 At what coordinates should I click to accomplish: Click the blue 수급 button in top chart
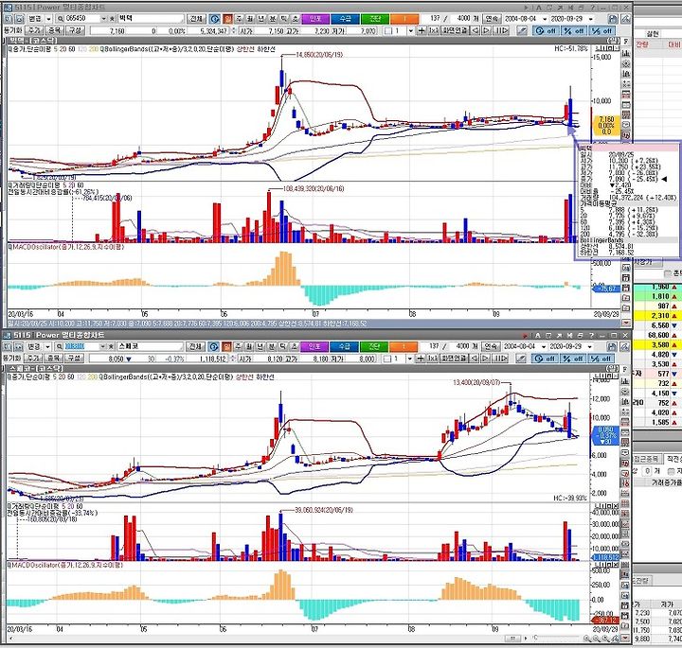[345, 19]
